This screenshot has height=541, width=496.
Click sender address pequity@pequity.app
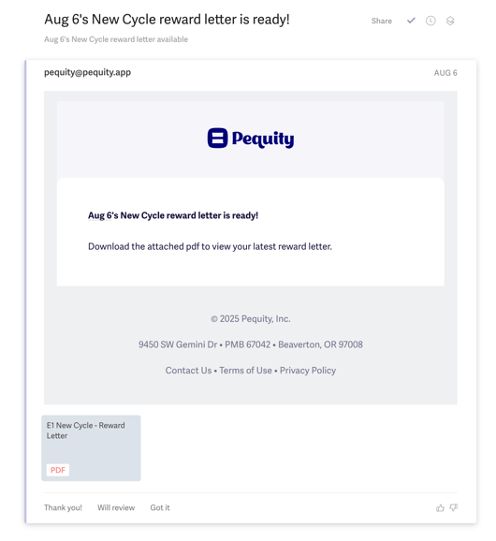pyautogui.click(x=88, y=72)
